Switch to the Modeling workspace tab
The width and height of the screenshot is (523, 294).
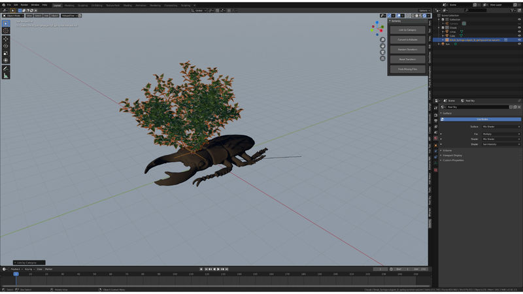coord(69,5)
